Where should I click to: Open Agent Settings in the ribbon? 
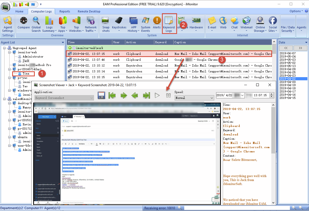point(8,24)
